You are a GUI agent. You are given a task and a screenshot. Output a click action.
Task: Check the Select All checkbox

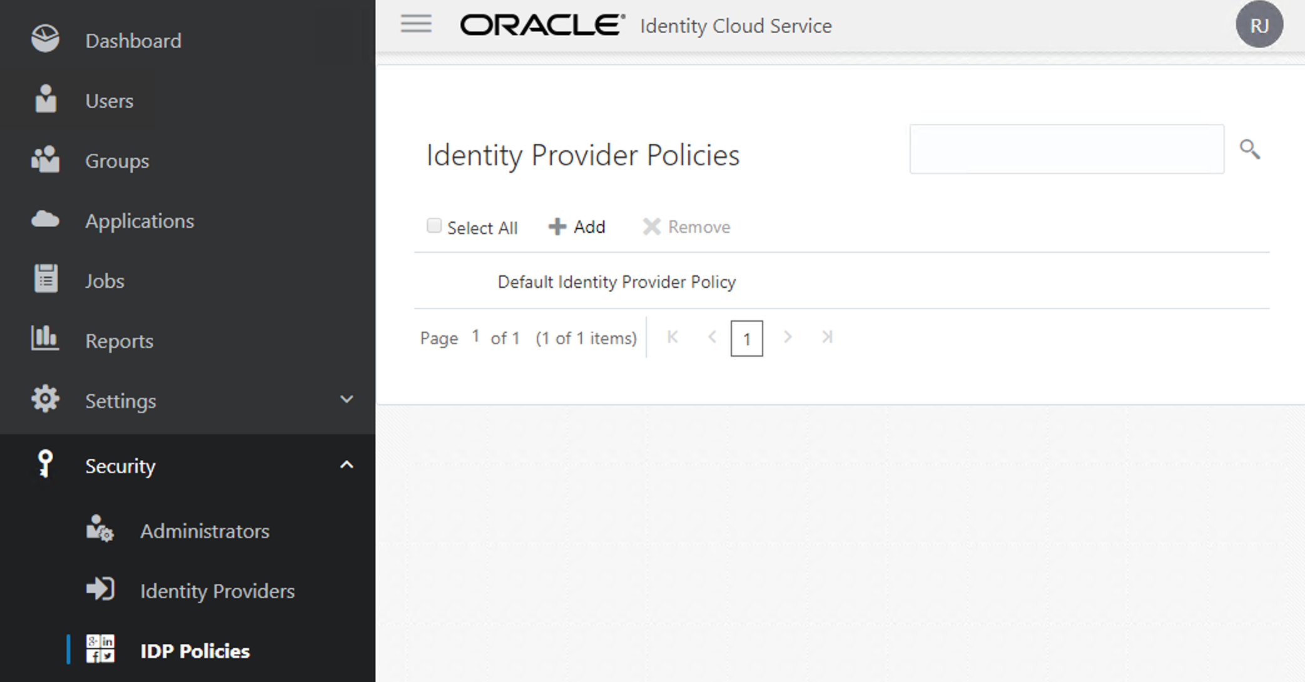click(x=434, y=225)
